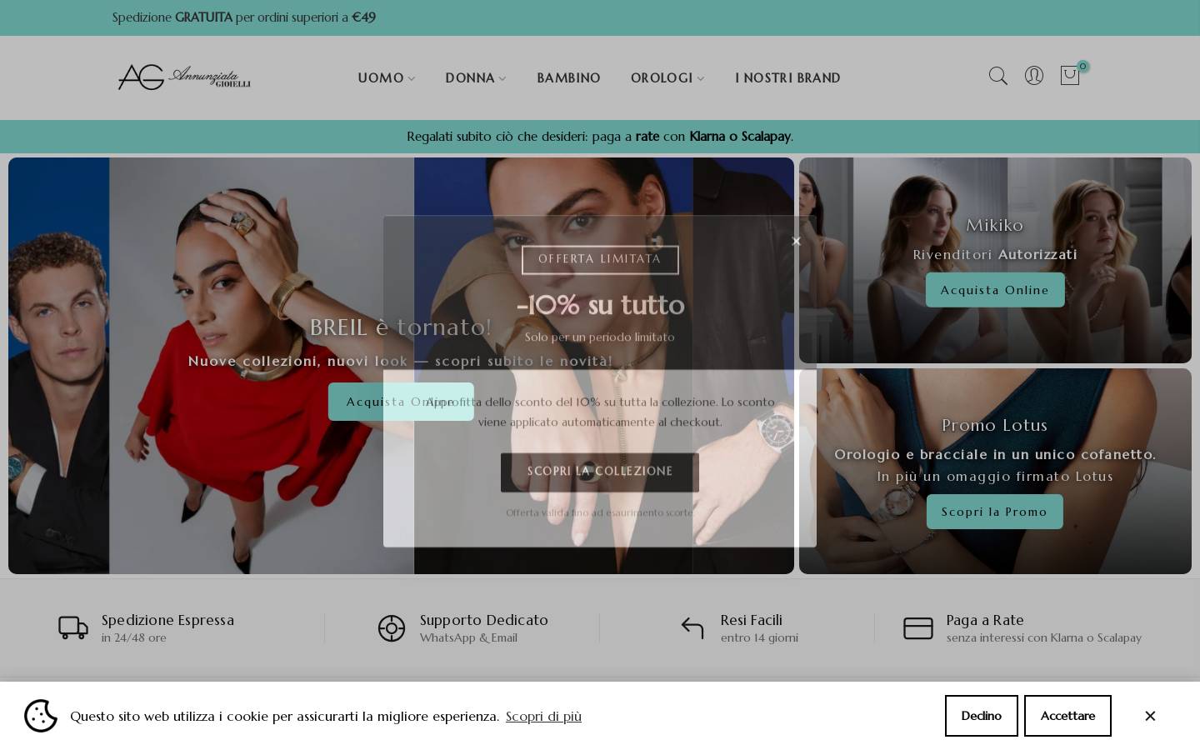Click SCOPRI LA COLLEZIONE button
The height and width of the screenshot is (750, 1200).
[x=600, y=472]
